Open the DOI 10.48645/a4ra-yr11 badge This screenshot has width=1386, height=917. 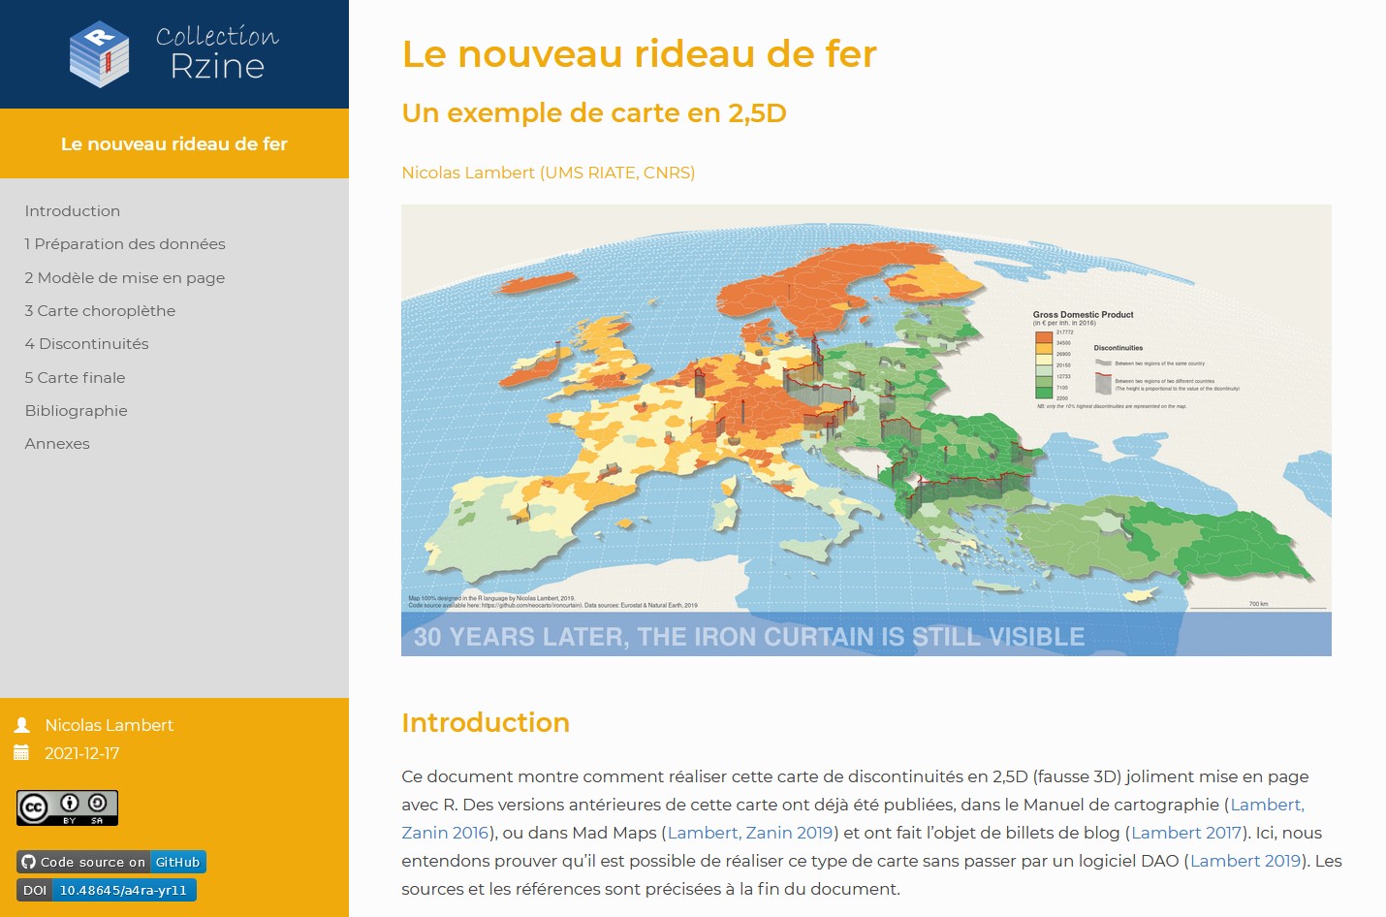106,890
